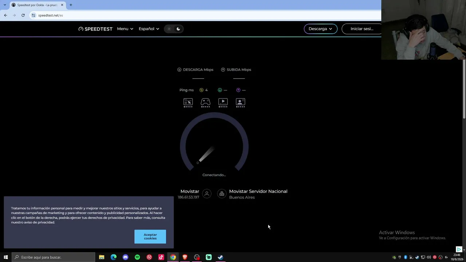The height and width of the screenshot is (262, 466).
Task: Open the web browsing quality icon
Action: [188, 102]
